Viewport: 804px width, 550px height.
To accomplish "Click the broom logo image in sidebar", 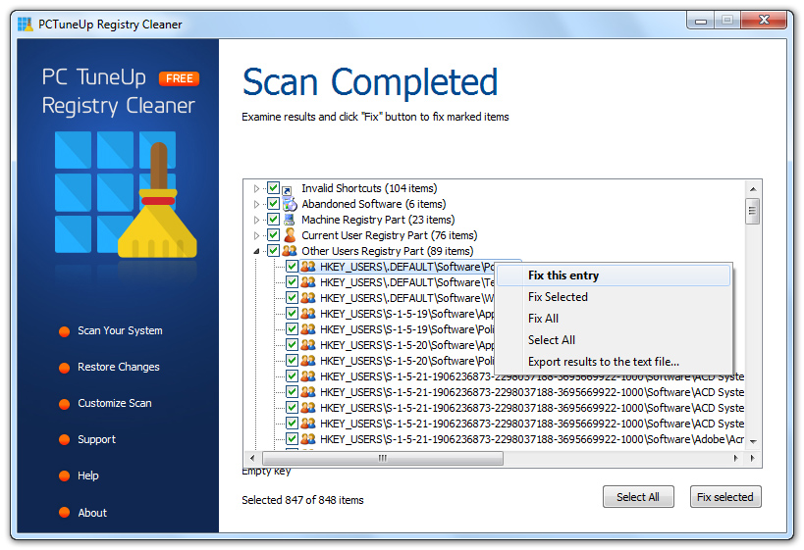I will coord(126,194).
